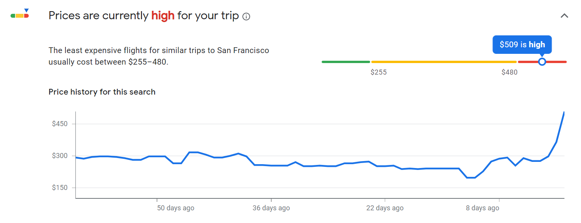The image size is (581, 223).
Task: Click the "$509 is high" tooltip bubble
Action: point(522,45)
